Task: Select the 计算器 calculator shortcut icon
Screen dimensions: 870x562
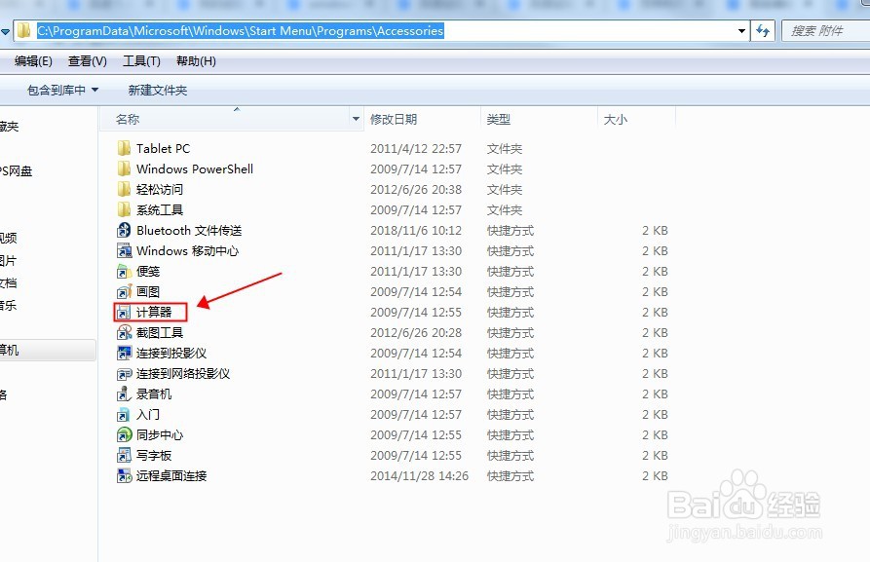Action: click(124, 313)
